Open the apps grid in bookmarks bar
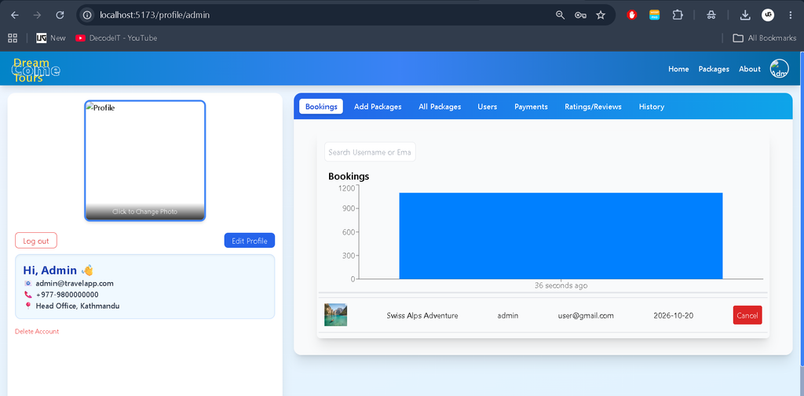Screen dimensions: 804x396 pos(13,38)
